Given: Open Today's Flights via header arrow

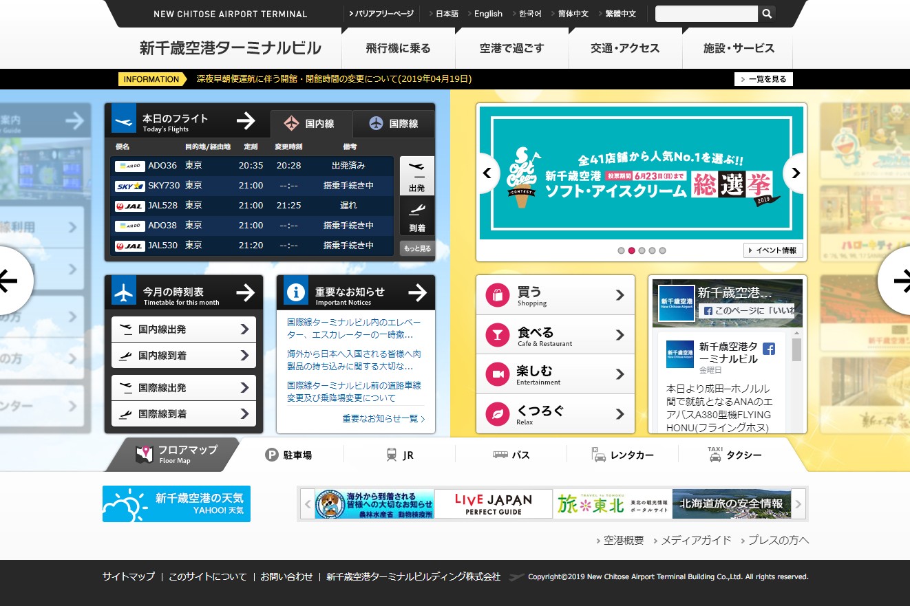Looking at the screenshot, I should 246,121.
